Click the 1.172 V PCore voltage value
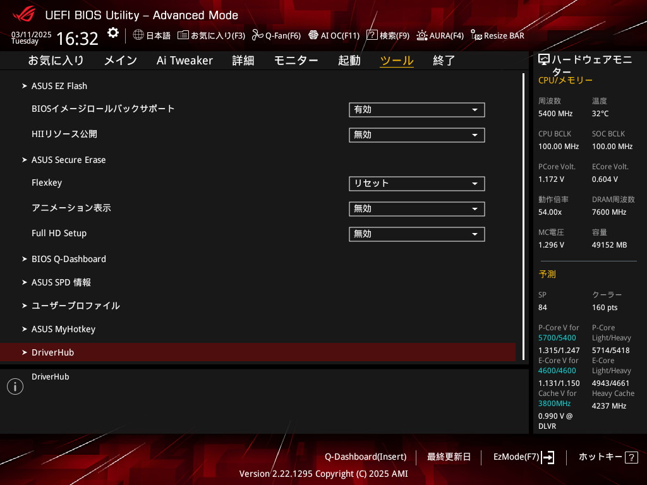Image resolution: width=647 pixels, height=485 pixels. (551, 179)
